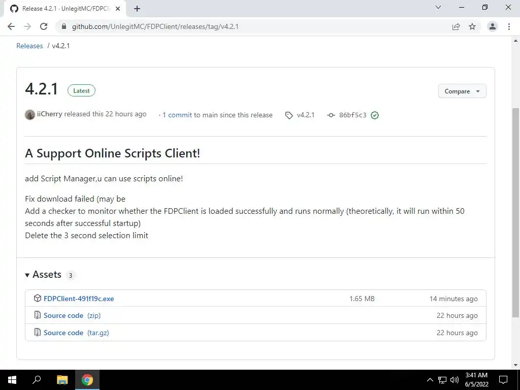The image size is (520, 390).
Task: Click the scrollbar down arrow
Action: point(515,365)
